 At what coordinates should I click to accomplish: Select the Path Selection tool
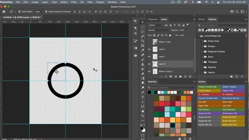tap(143, 102)
